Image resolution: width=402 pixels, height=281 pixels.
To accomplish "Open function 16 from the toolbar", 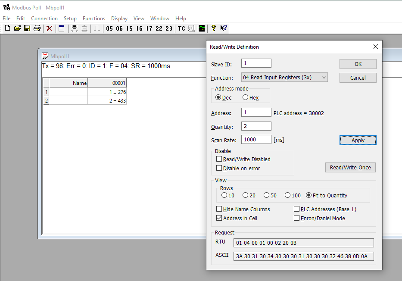I will [139, 28].
